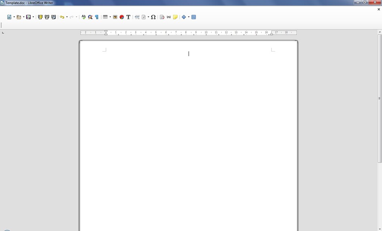Close the toolbar panel with the X
This screenshot has height=231, width=382.
[379, 9]
